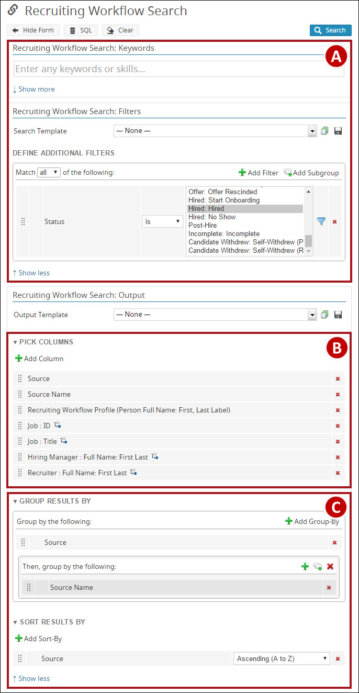The width and height of the screenshot is (359, 693).
Task: Clear the search form
Action: point(120,30)
